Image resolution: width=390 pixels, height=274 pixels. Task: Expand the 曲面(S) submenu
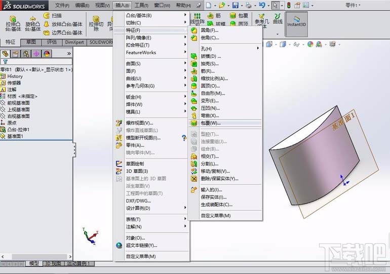click(x=151, y=64)
